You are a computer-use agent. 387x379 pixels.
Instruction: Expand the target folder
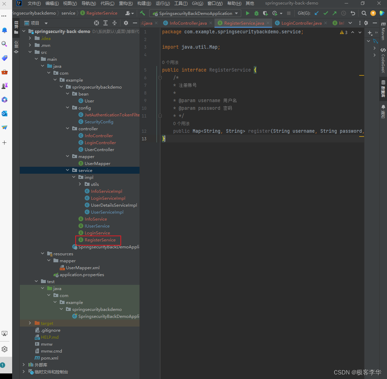[30, 323]
